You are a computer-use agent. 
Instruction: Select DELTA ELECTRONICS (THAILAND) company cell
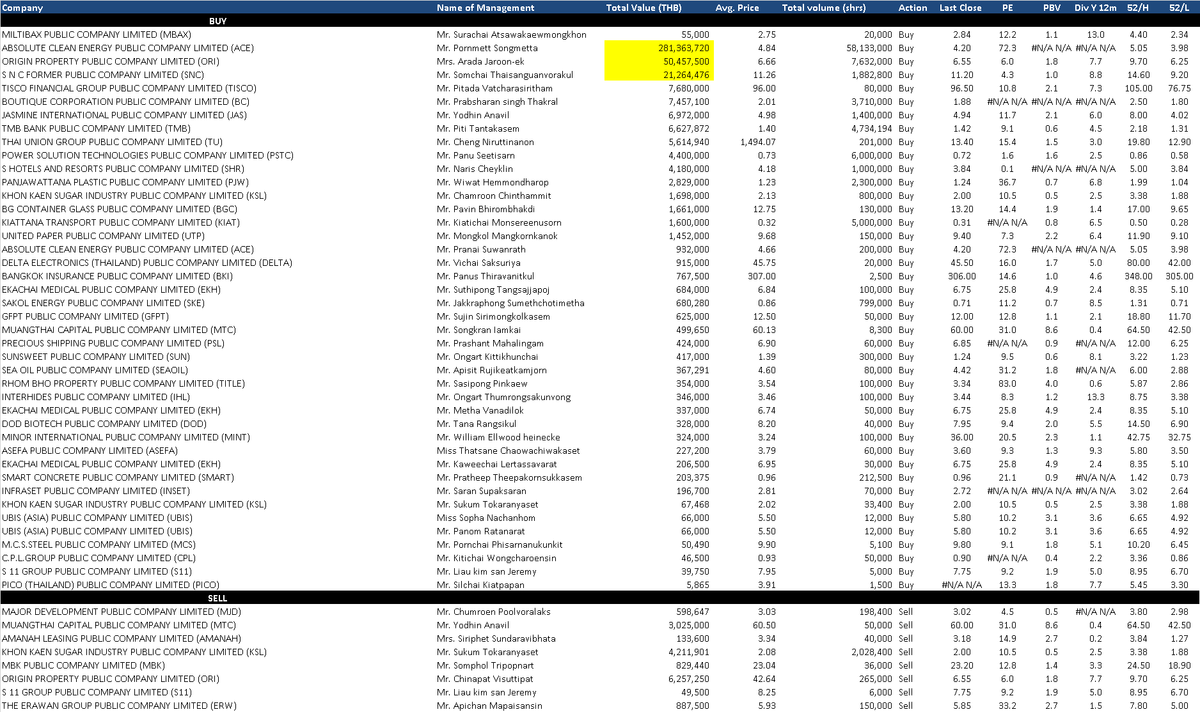click(x=147, y=263)
